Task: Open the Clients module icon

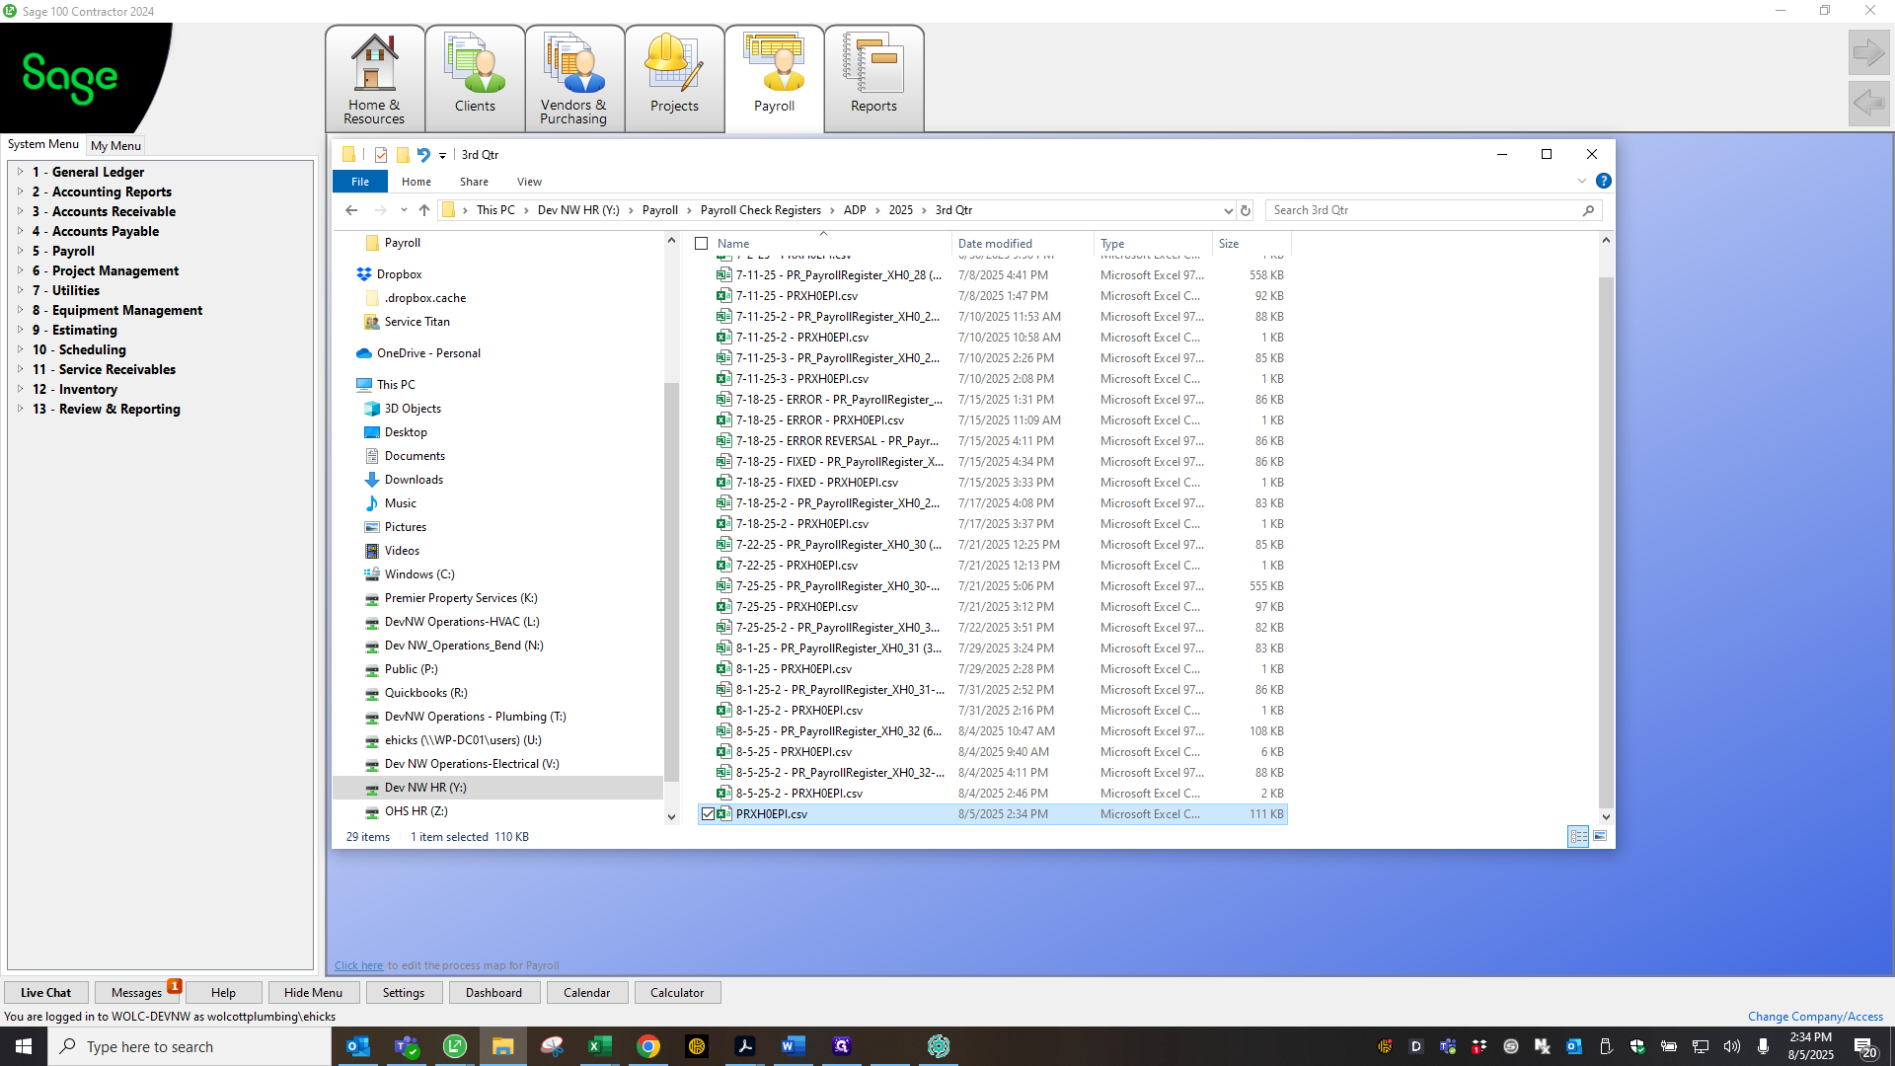Action: (x=475, y=79)
